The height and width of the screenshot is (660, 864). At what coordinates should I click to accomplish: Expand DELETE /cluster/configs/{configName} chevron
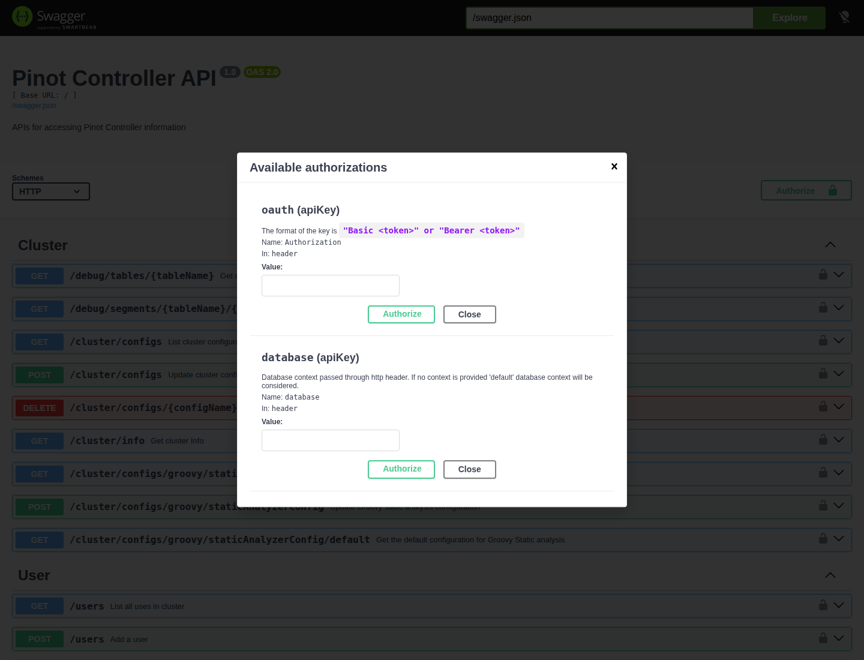click(x=839, y=407)
